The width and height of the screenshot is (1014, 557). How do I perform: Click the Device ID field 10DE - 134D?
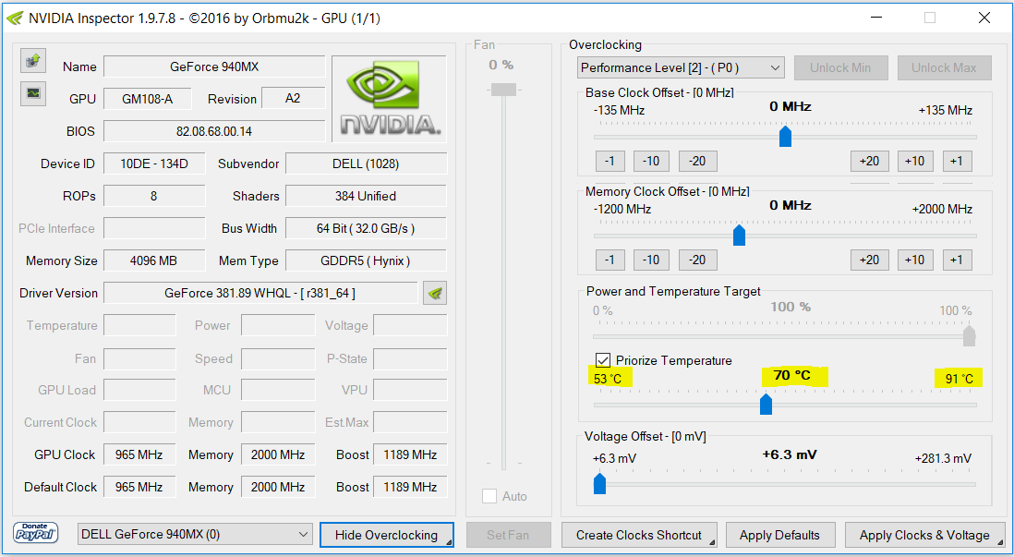click(154, 163)
